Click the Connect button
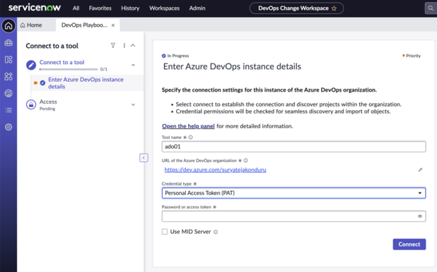The image size is (437, 272). pos(409,245)
